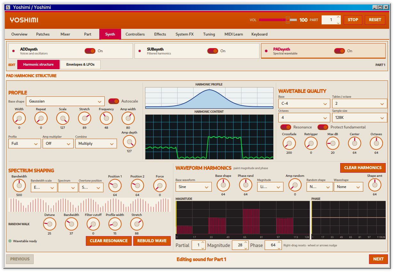Click the Base shape knob in Waveform Harmonics
The image size is (394, 272).
(223, 185)
